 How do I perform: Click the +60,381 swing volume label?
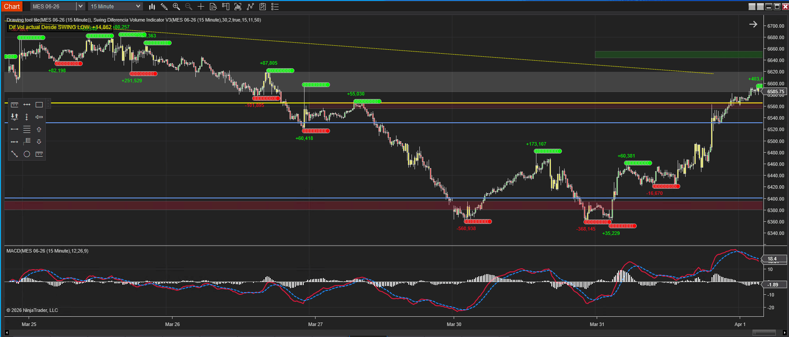(626, 156)
